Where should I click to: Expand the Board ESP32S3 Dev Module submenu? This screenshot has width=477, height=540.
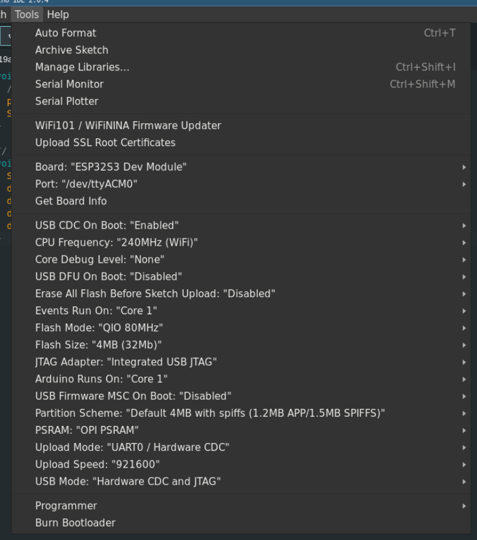[111, 167]
